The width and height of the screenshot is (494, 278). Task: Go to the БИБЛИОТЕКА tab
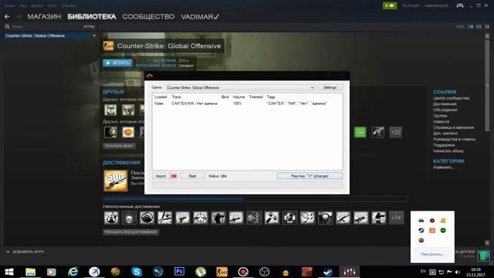click(92, 17)
